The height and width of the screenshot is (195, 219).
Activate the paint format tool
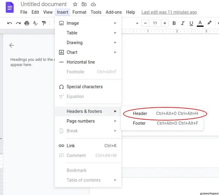[44, 23]
